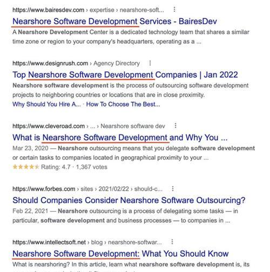Open three-dot menu beside intellectsoft.net result
The image size is (270, 272).
tap(172, 242)
